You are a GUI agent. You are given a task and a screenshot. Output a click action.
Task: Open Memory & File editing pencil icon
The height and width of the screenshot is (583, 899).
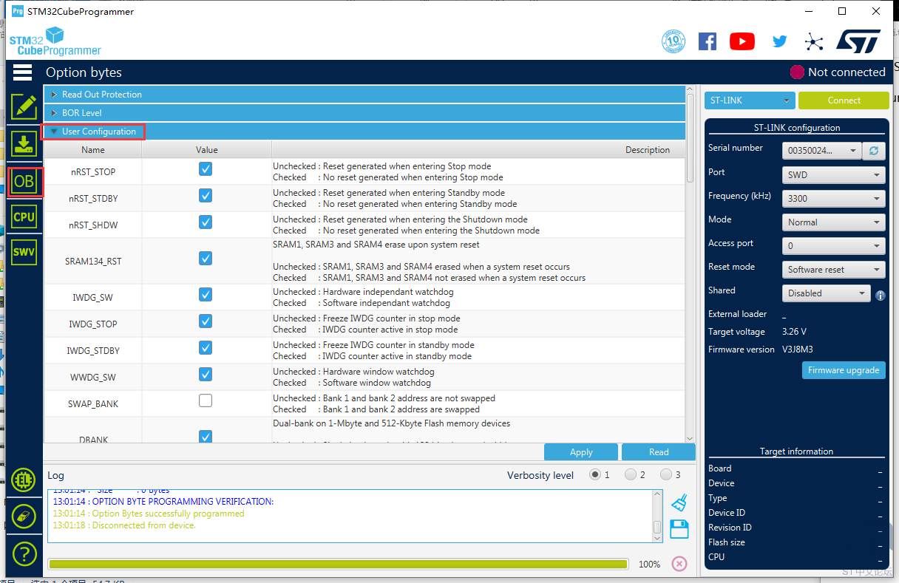(24, 106)
